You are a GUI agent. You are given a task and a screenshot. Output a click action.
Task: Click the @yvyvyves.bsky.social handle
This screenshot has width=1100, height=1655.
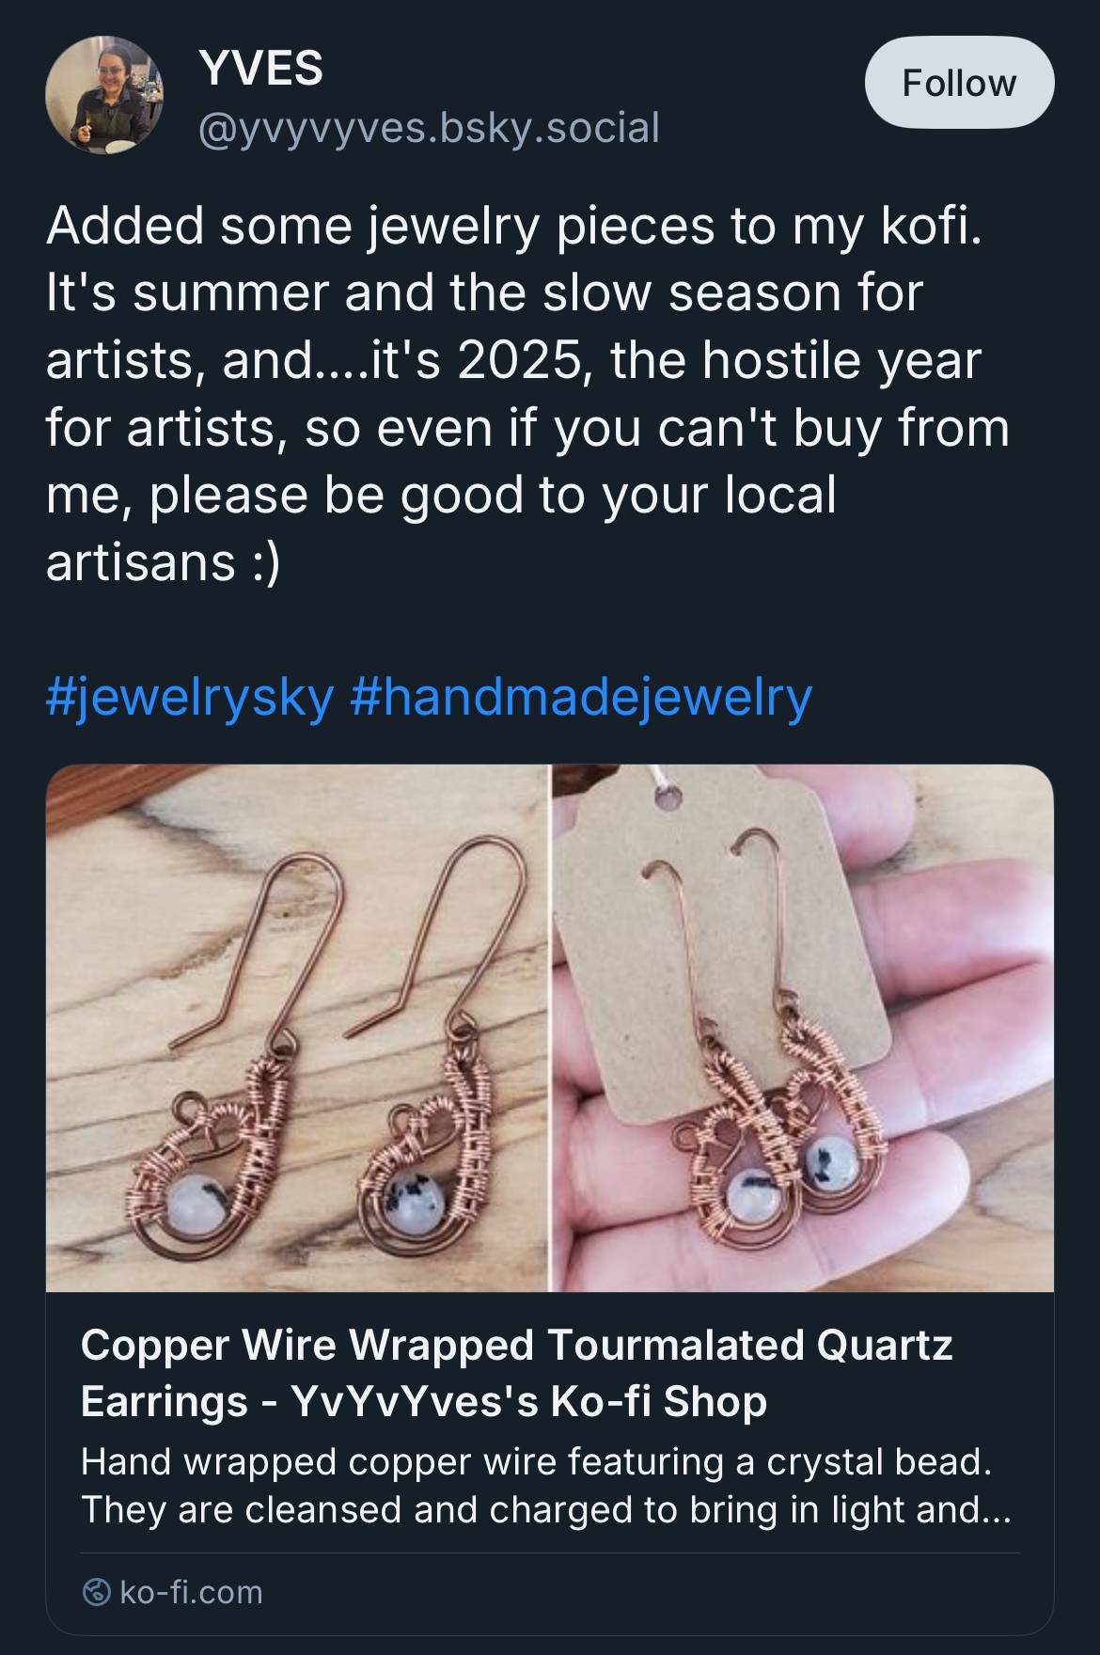point(428,127)
